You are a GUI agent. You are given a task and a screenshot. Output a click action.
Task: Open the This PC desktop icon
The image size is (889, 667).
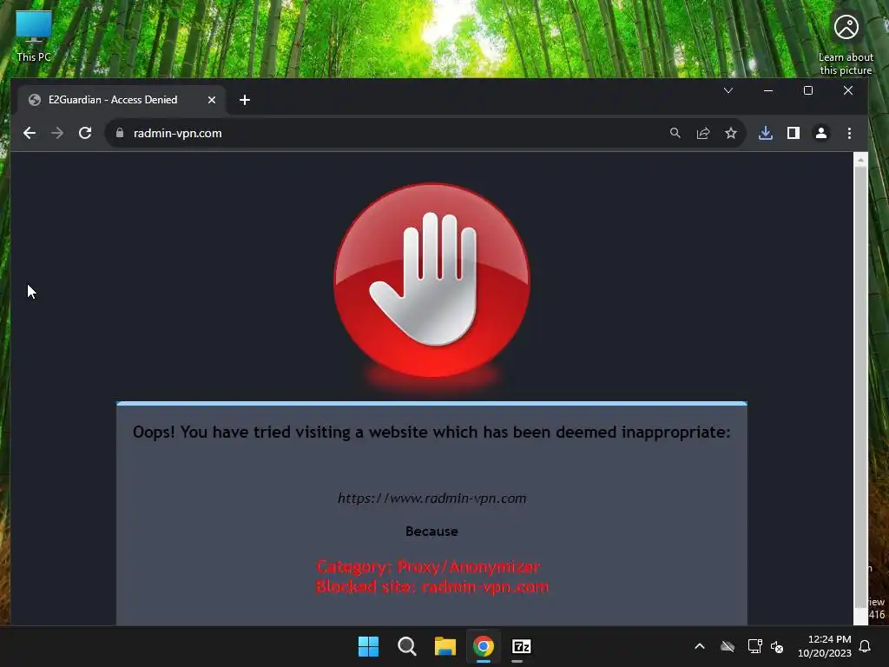(x=34, y=36)
